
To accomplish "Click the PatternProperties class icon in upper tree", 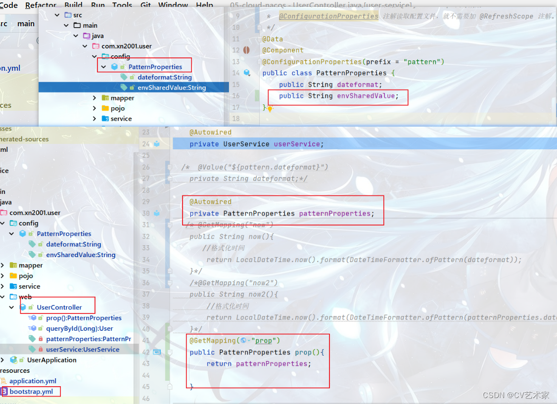I will coord(114,67).
